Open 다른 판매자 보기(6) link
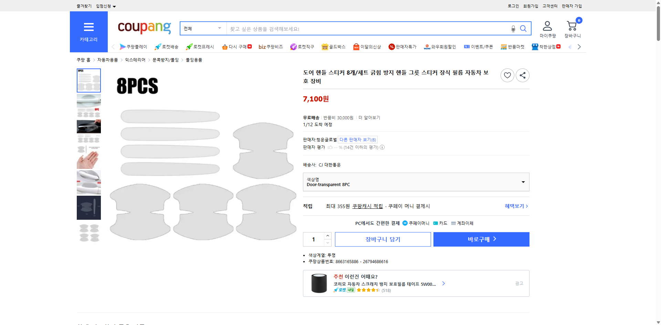The height and width of the screenshot is (325, 661). [357, 139]
